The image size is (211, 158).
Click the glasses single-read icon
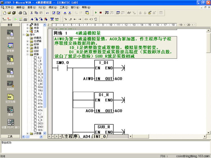[129, 13]
